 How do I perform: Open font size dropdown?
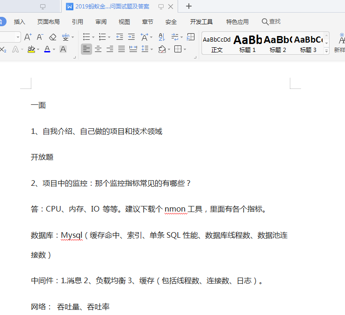coord(18,37)
